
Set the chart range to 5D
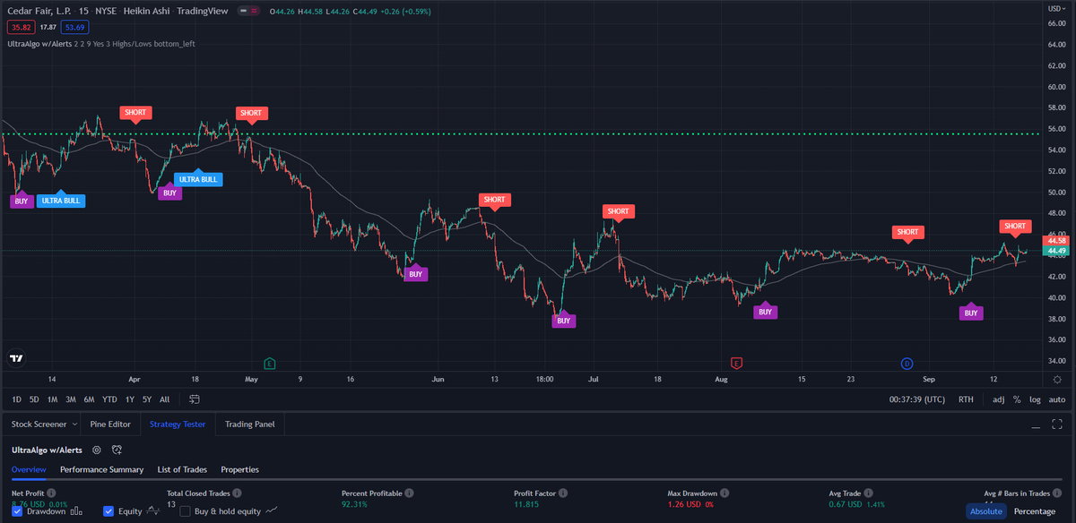34,399
